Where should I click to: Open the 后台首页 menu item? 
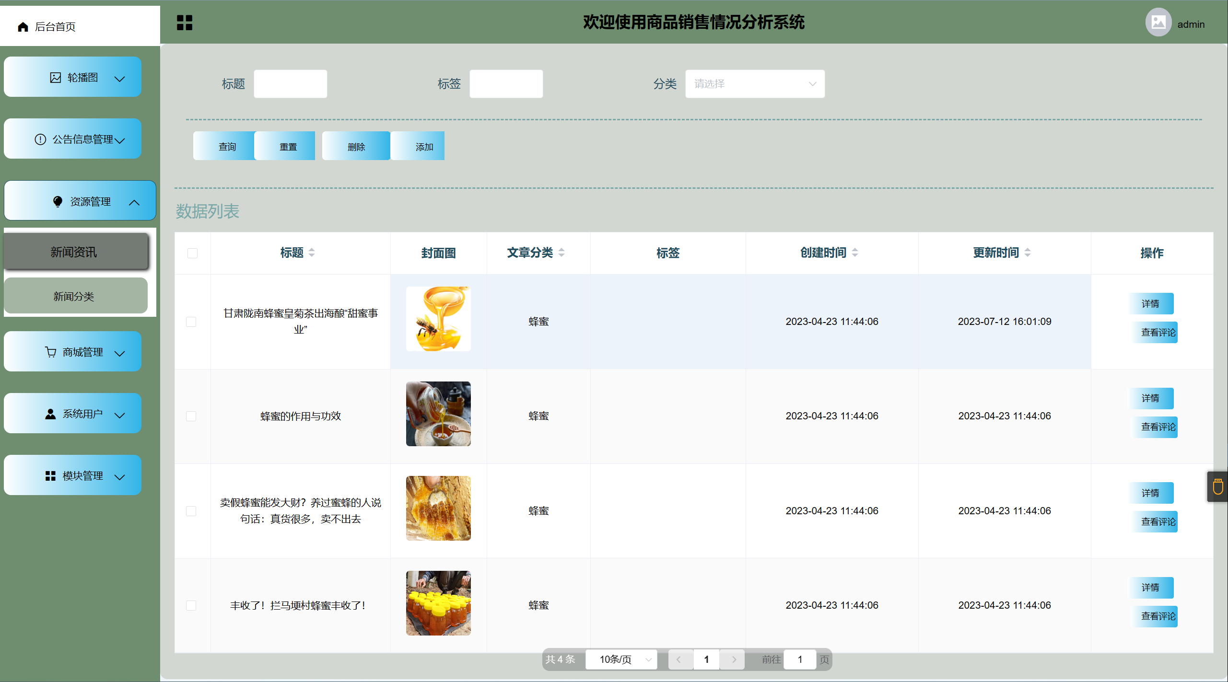[80, 26]
